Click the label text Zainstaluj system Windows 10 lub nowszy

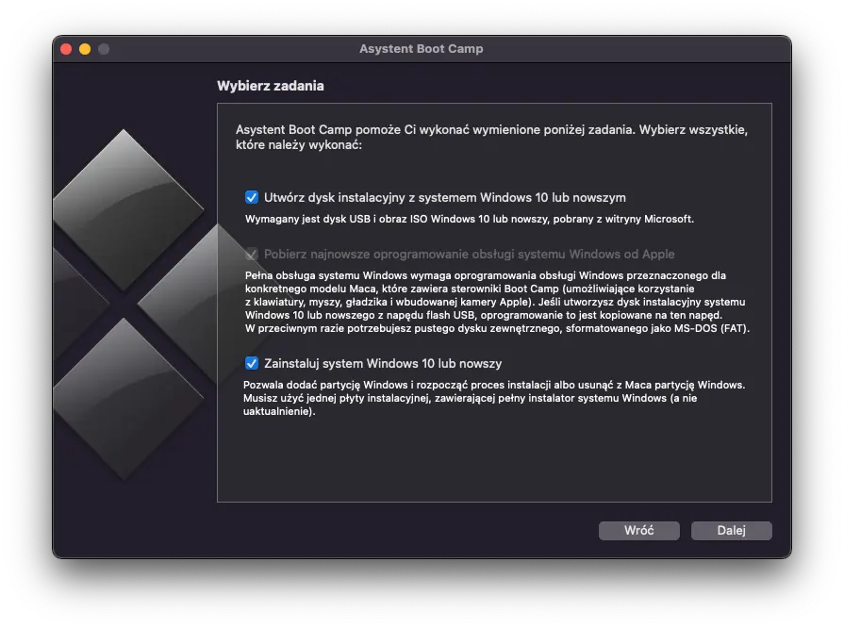(383, 363)
